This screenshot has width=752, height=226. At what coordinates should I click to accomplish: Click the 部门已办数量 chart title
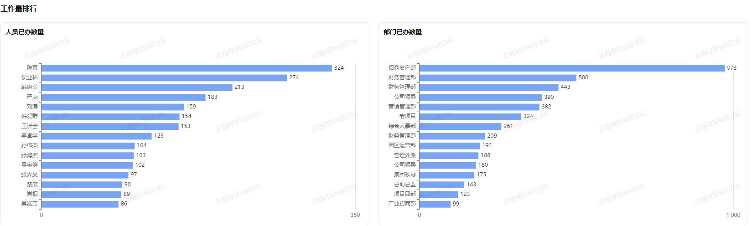pos(403,32)
